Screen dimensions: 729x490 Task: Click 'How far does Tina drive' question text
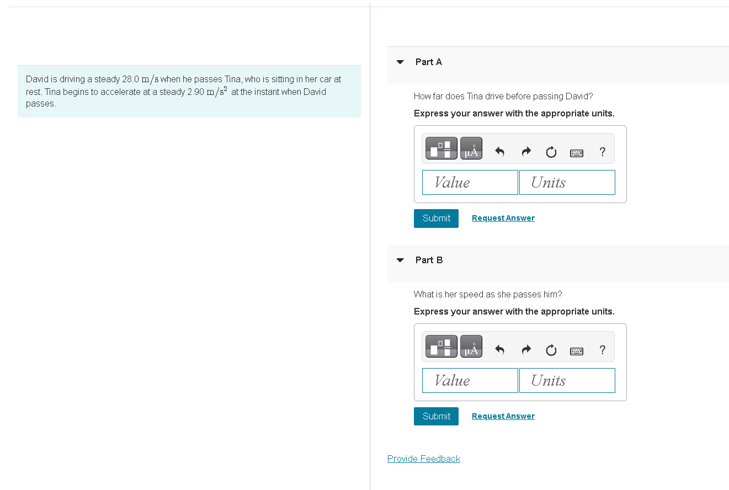tap(503, 96)
